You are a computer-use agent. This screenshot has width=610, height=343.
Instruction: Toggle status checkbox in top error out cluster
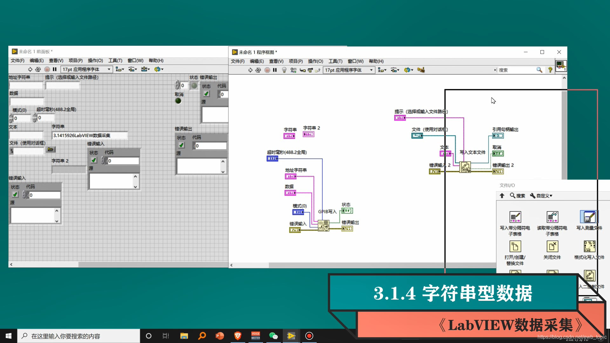(x=206, y=94)
